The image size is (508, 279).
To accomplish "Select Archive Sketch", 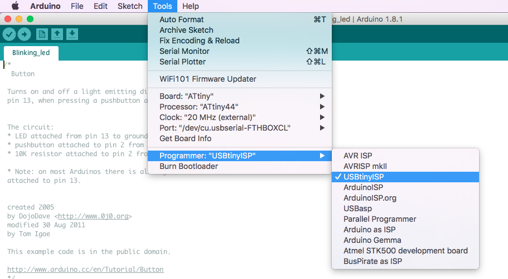I will [240, 30].
